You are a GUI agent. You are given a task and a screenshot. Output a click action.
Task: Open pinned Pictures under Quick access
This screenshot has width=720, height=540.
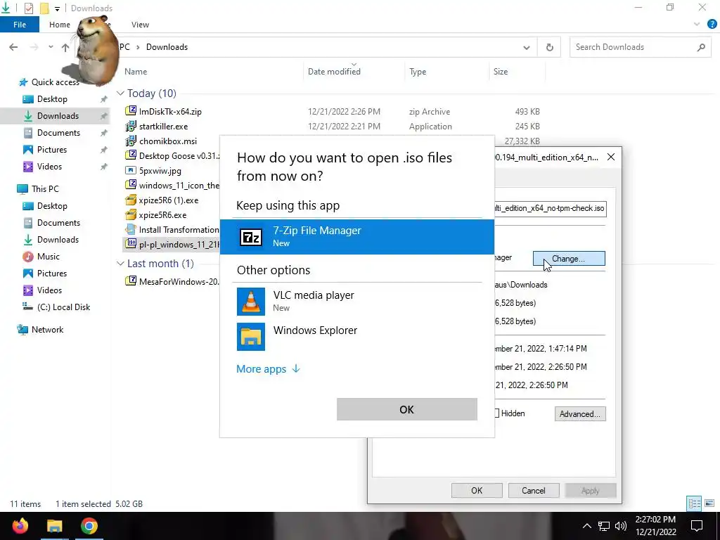pos(52,150)
